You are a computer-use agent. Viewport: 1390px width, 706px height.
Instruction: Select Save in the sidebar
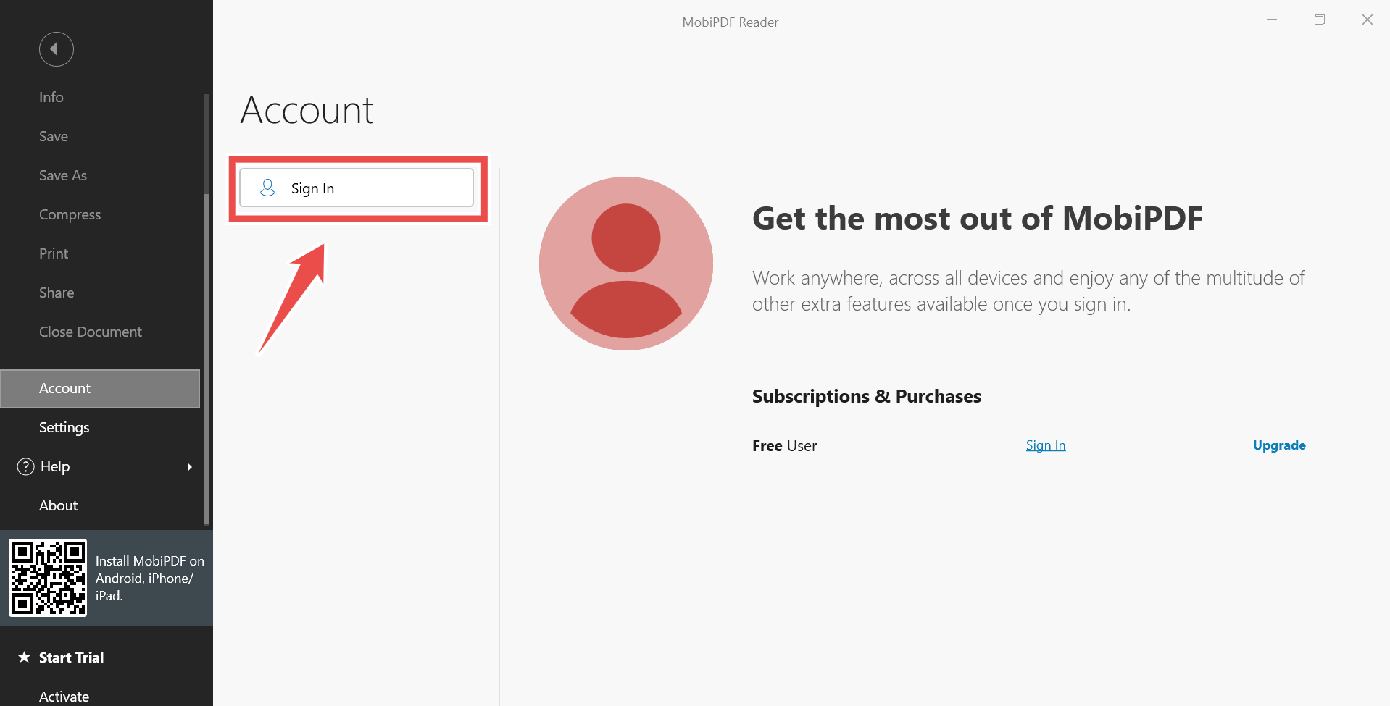tap(54, 136)
